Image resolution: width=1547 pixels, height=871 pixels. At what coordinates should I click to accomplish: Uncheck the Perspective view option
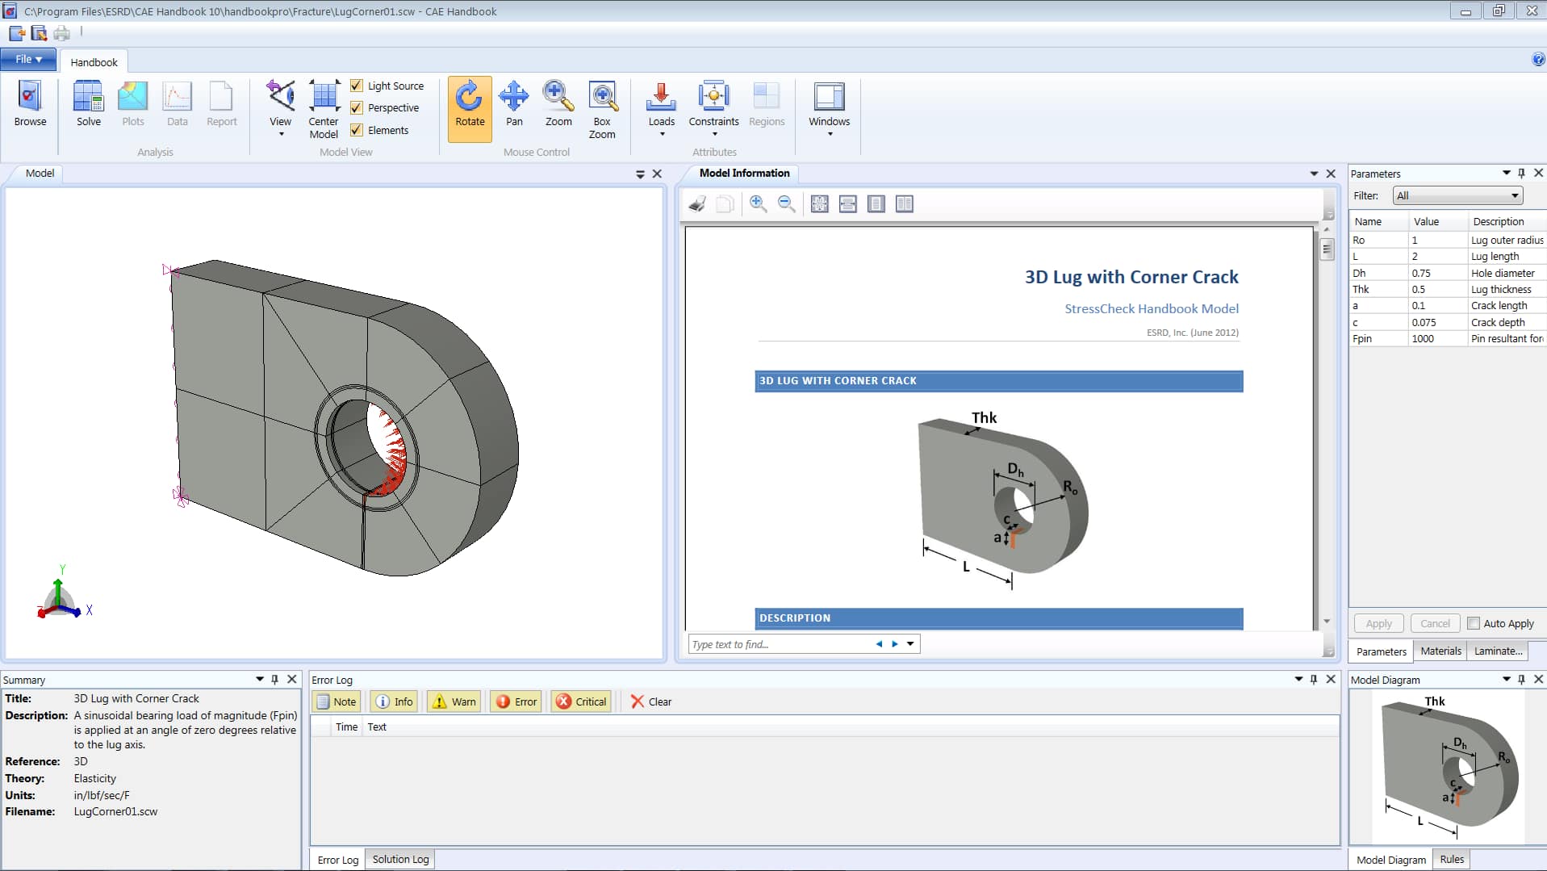(x=357, y=107)
